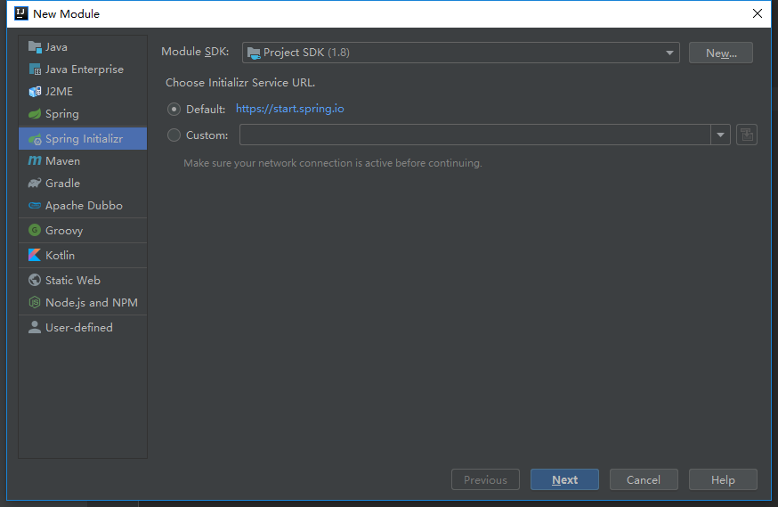Viewport: 778px width, 507px height.
Task: Click the Spring Initializr icon
Action: pyautogui.click(x=35, y=139)
